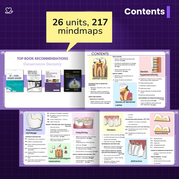Click the 'DENTAL CARIES' section heading
The image size is (179, 179).
[117, 74]
